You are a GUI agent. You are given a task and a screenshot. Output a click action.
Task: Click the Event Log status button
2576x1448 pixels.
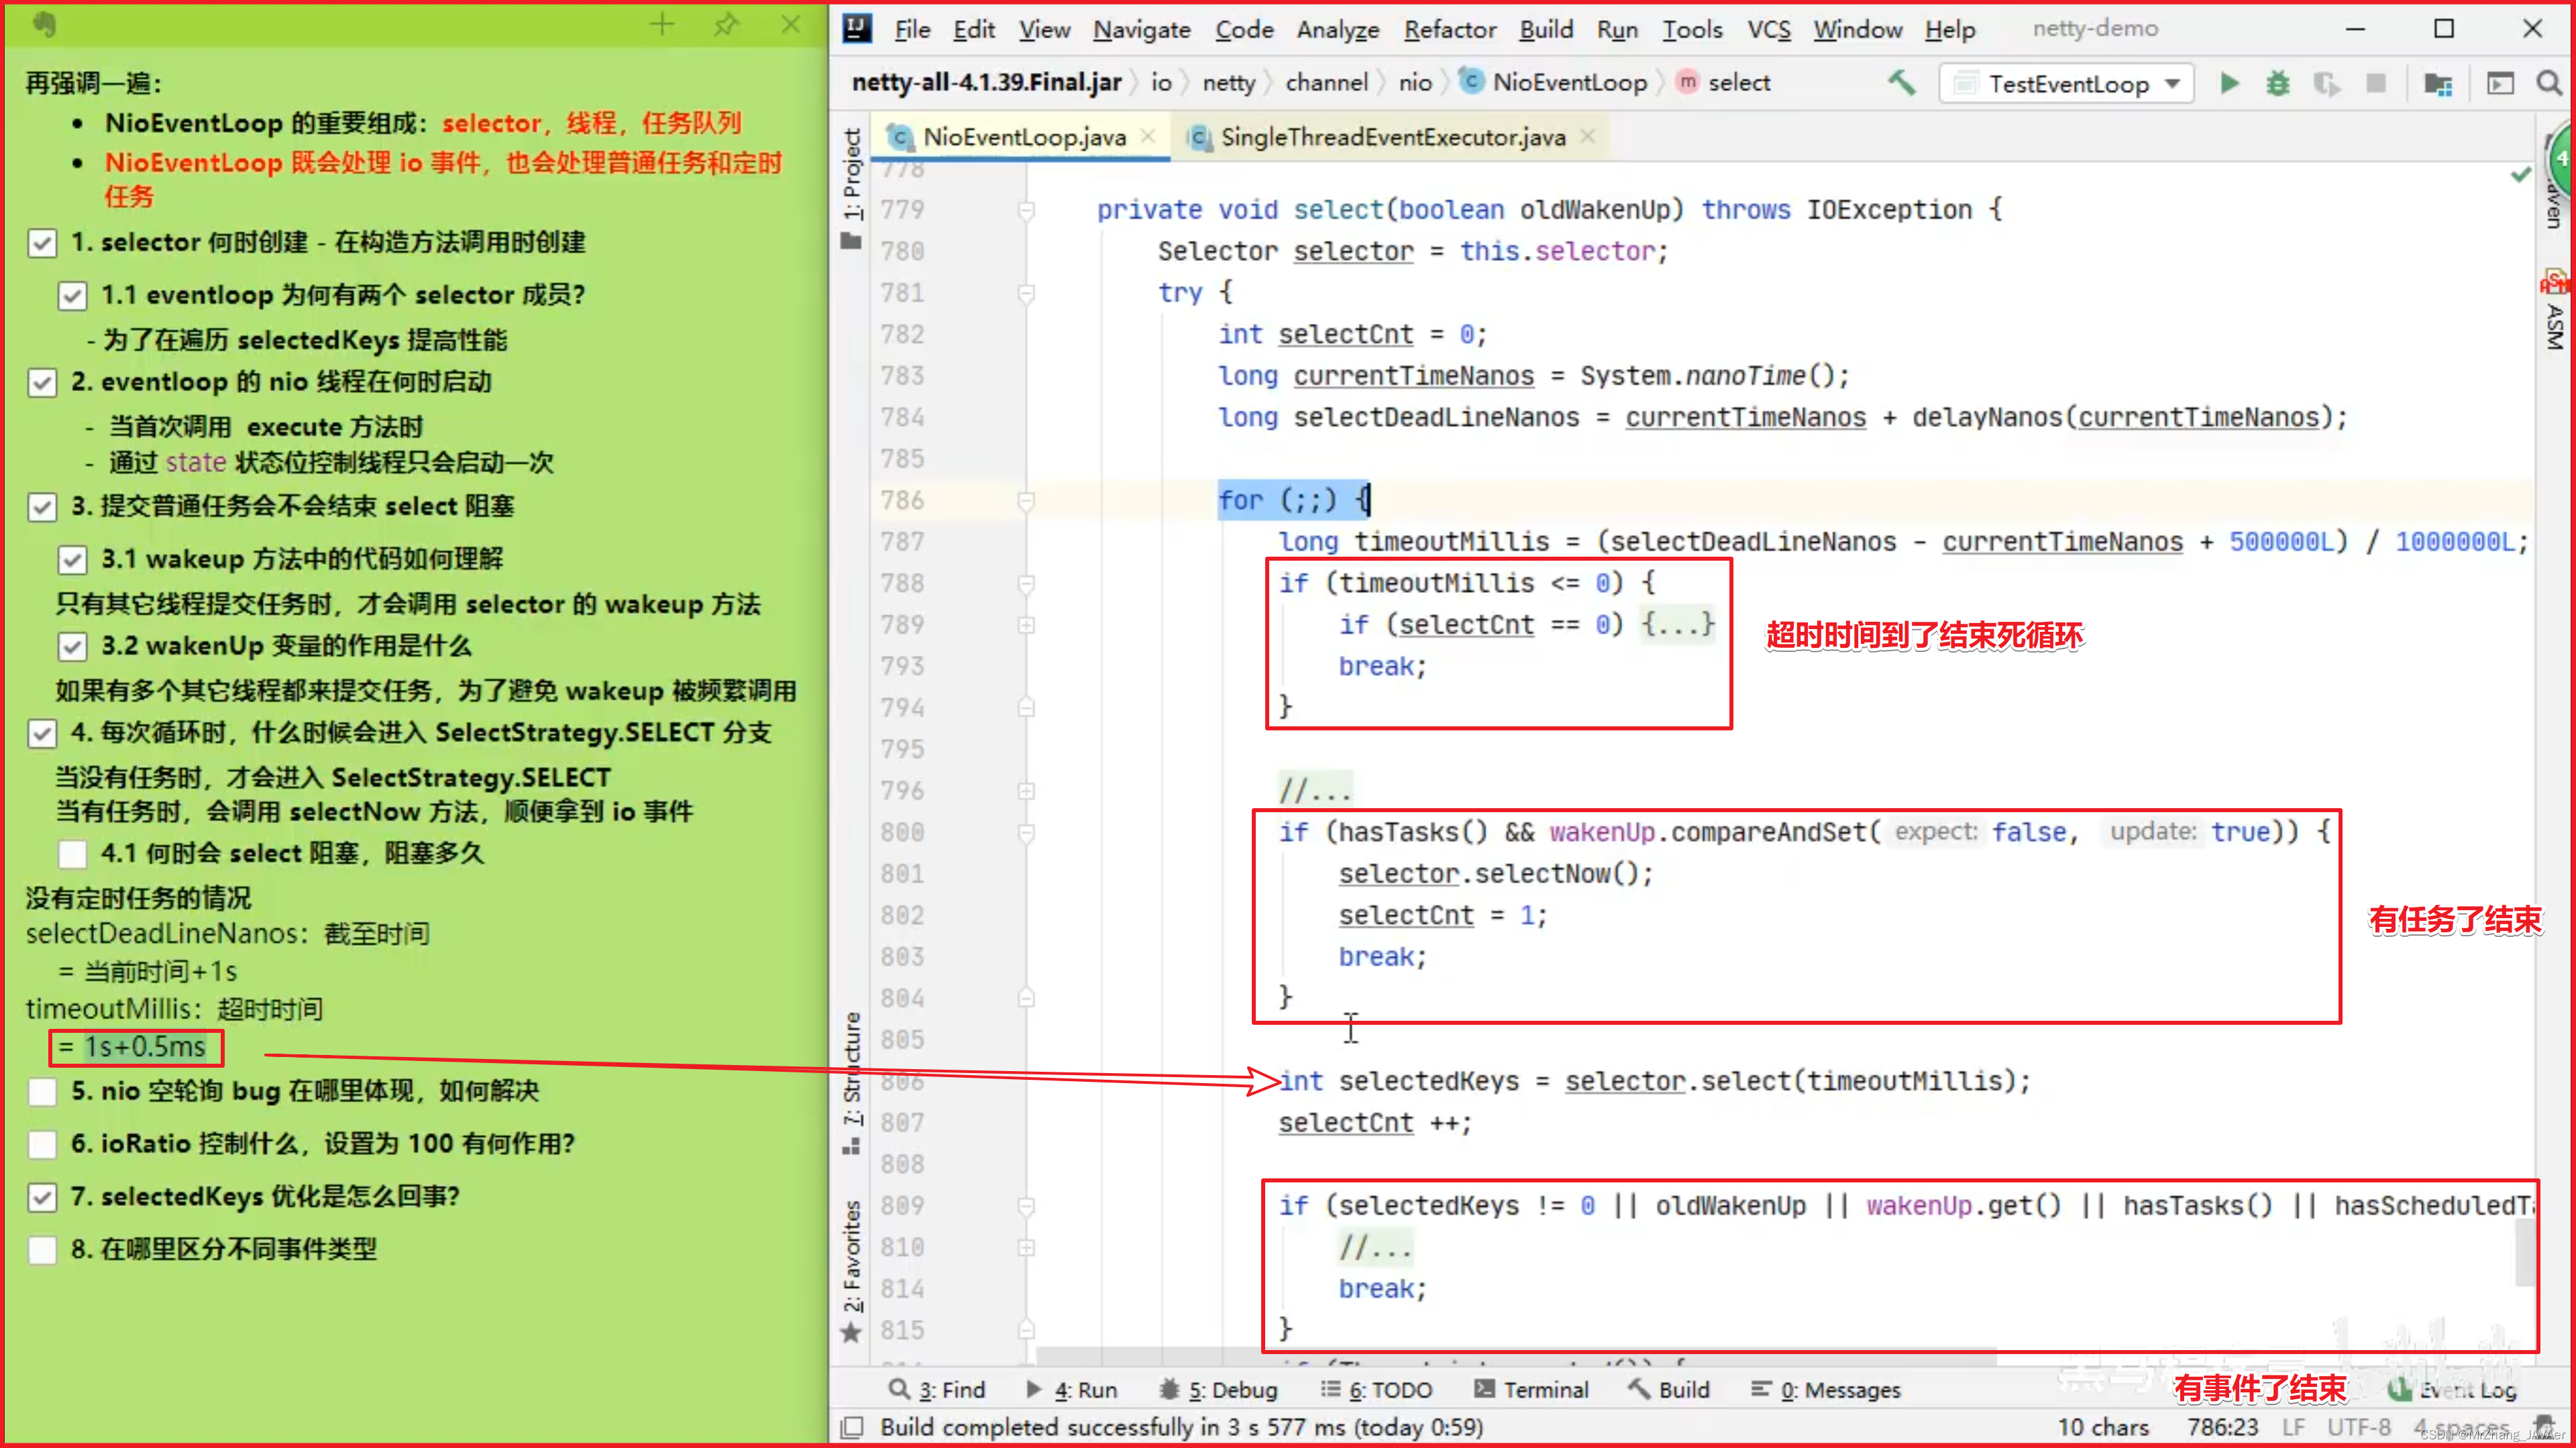[2452, 1390]
